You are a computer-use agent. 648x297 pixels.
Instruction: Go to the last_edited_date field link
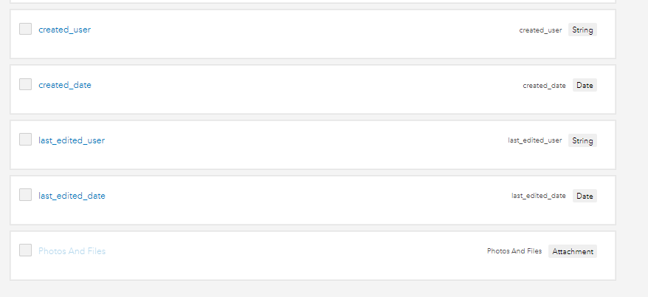click(x=72, y=196)
